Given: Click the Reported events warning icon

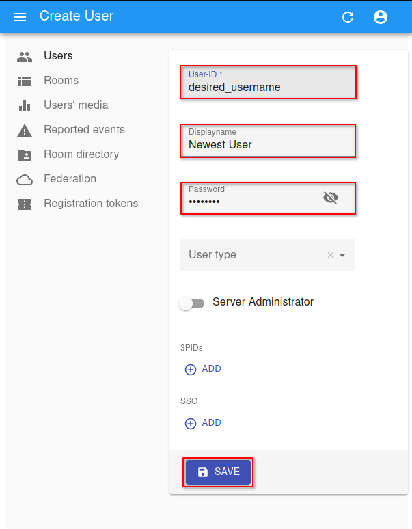Looking at the screenshot, I should (25, 130).
